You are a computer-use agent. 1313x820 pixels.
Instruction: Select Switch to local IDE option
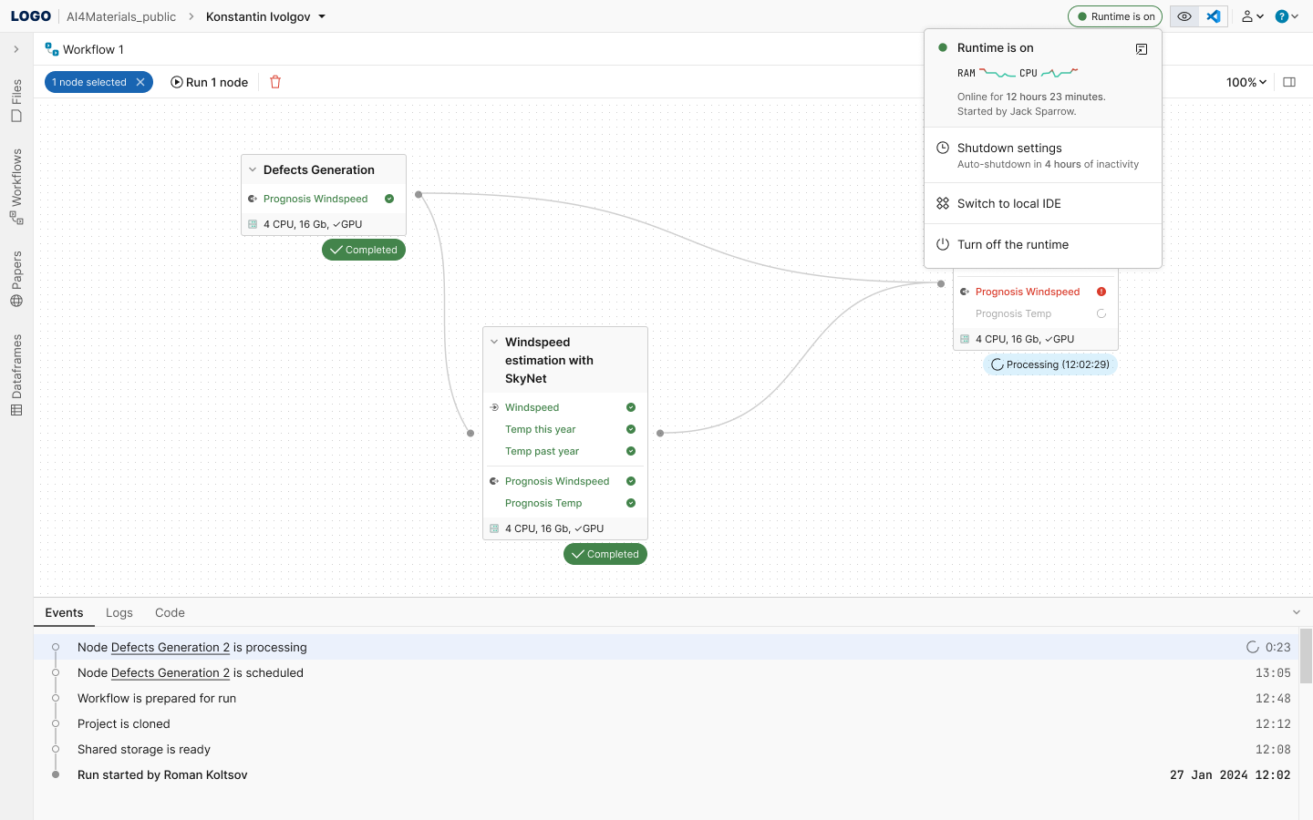1008,203
